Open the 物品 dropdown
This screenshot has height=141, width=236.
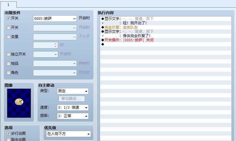55,63
